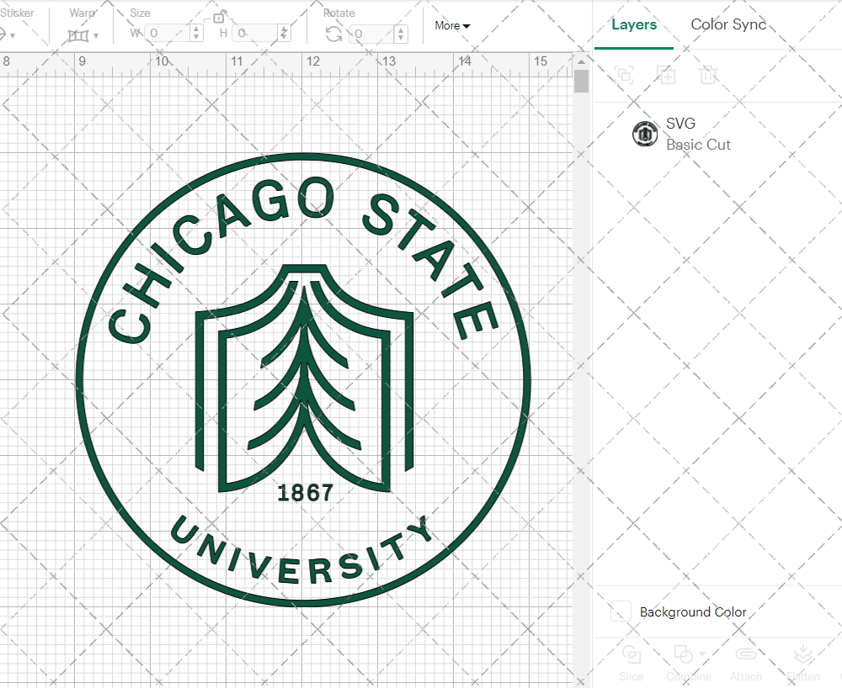Screen dimensions: 842x688
Task: Click the Duplicate layer icon
Action: pyautogui.click(x=666, y=75)
